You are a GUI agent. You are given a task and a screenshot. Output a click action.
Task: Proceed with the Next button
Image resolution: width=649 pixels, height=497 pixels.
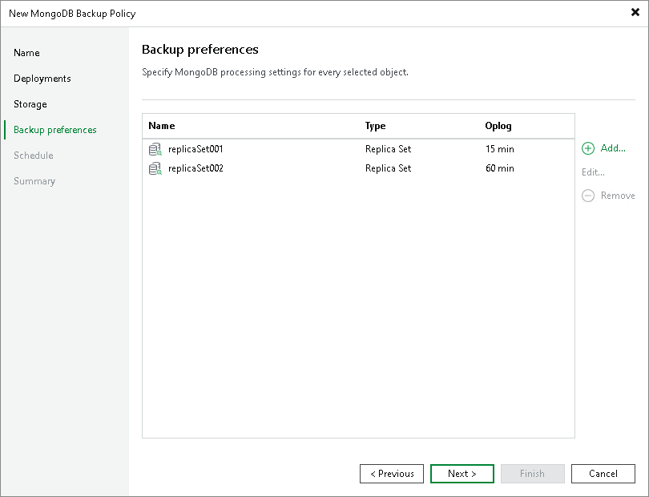point(462,474)
